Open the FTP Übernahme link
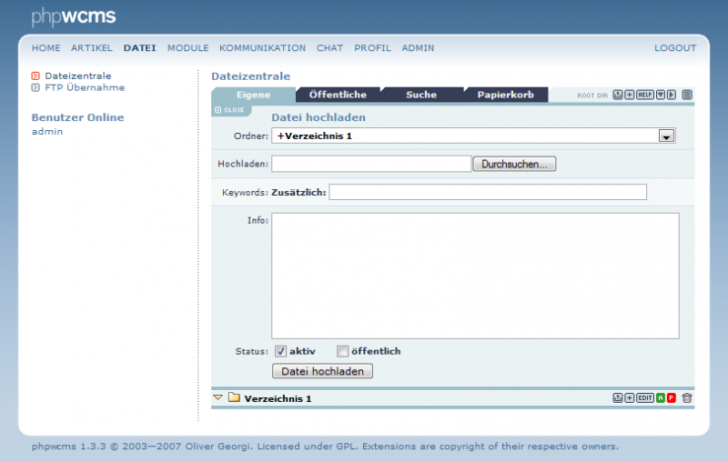This screenshot has height=462, width=728. coord(84,88)
